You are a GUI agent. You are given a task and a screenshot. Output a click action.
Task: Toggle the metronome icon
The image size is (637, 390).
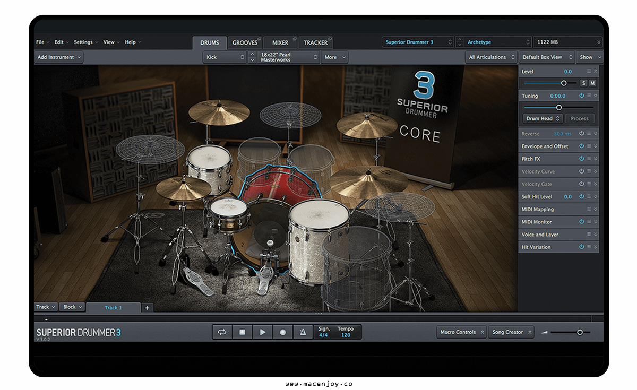coord(303,332)
